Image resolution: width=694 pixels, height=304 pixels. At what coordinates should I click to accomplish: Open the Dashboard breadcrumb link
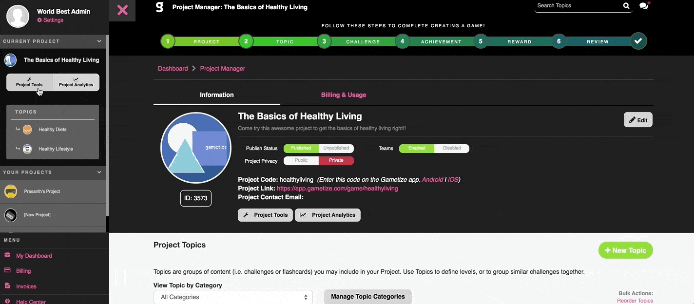click(173, 69)
